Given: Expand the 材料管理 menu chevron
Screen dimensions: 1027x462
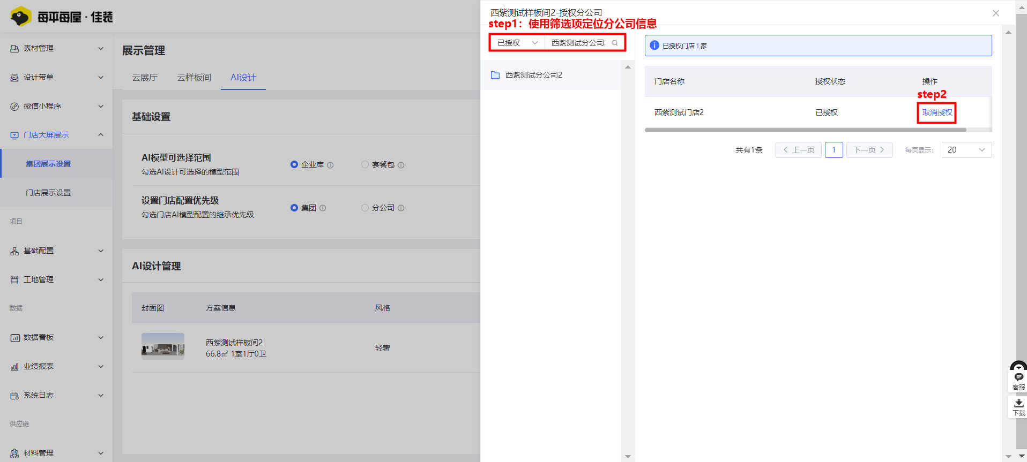Looking at the screenshot, I should (101, 453).
